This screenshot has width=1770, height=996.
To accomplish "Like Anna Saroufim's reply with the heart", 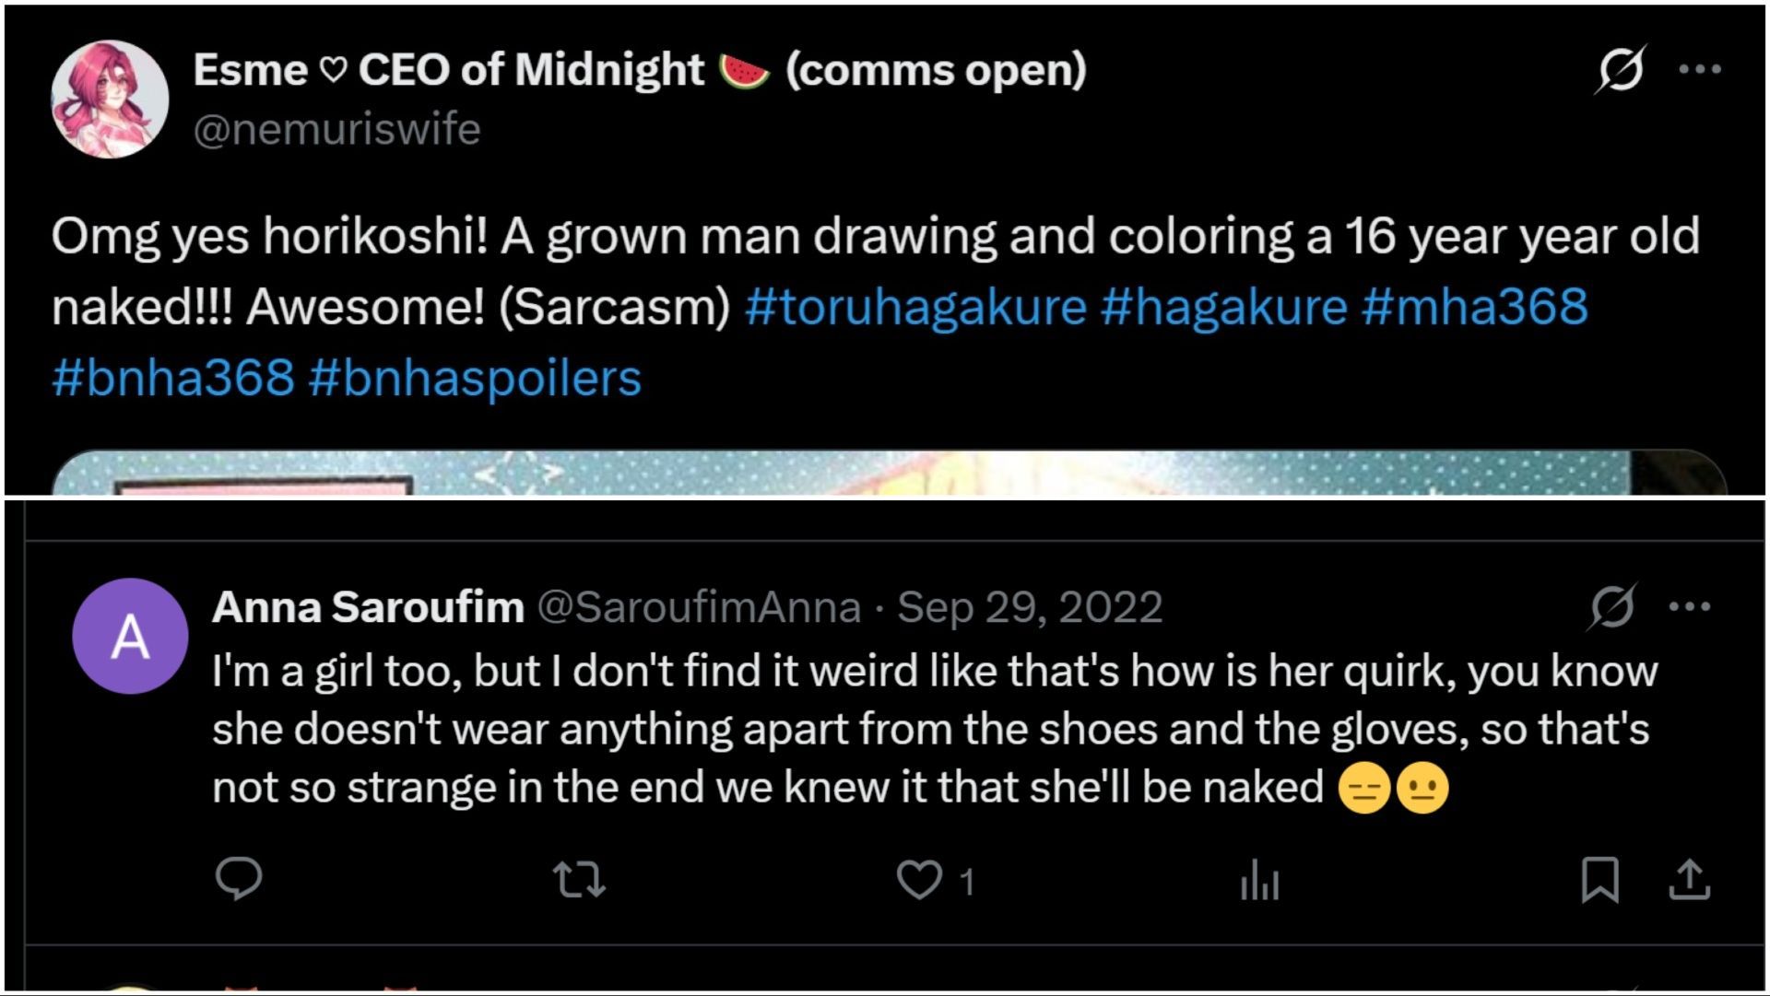I will point(919,880).
